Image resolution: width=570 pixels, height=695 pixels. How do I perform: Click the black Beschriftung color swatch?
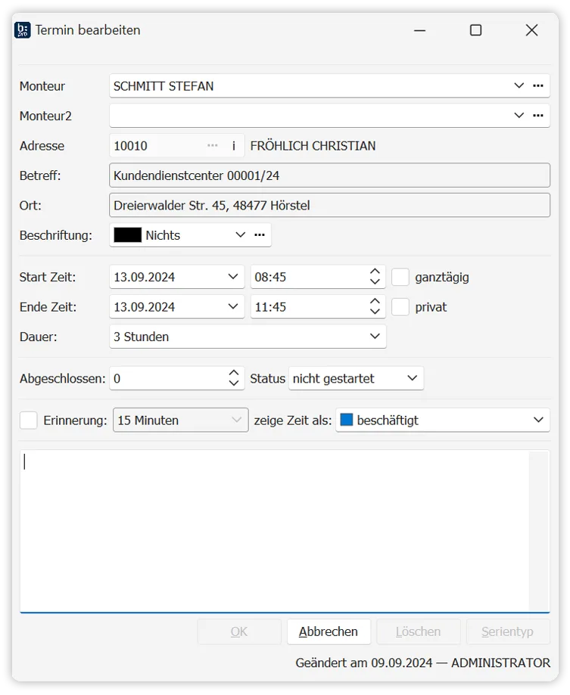click(x=127, y=235)
